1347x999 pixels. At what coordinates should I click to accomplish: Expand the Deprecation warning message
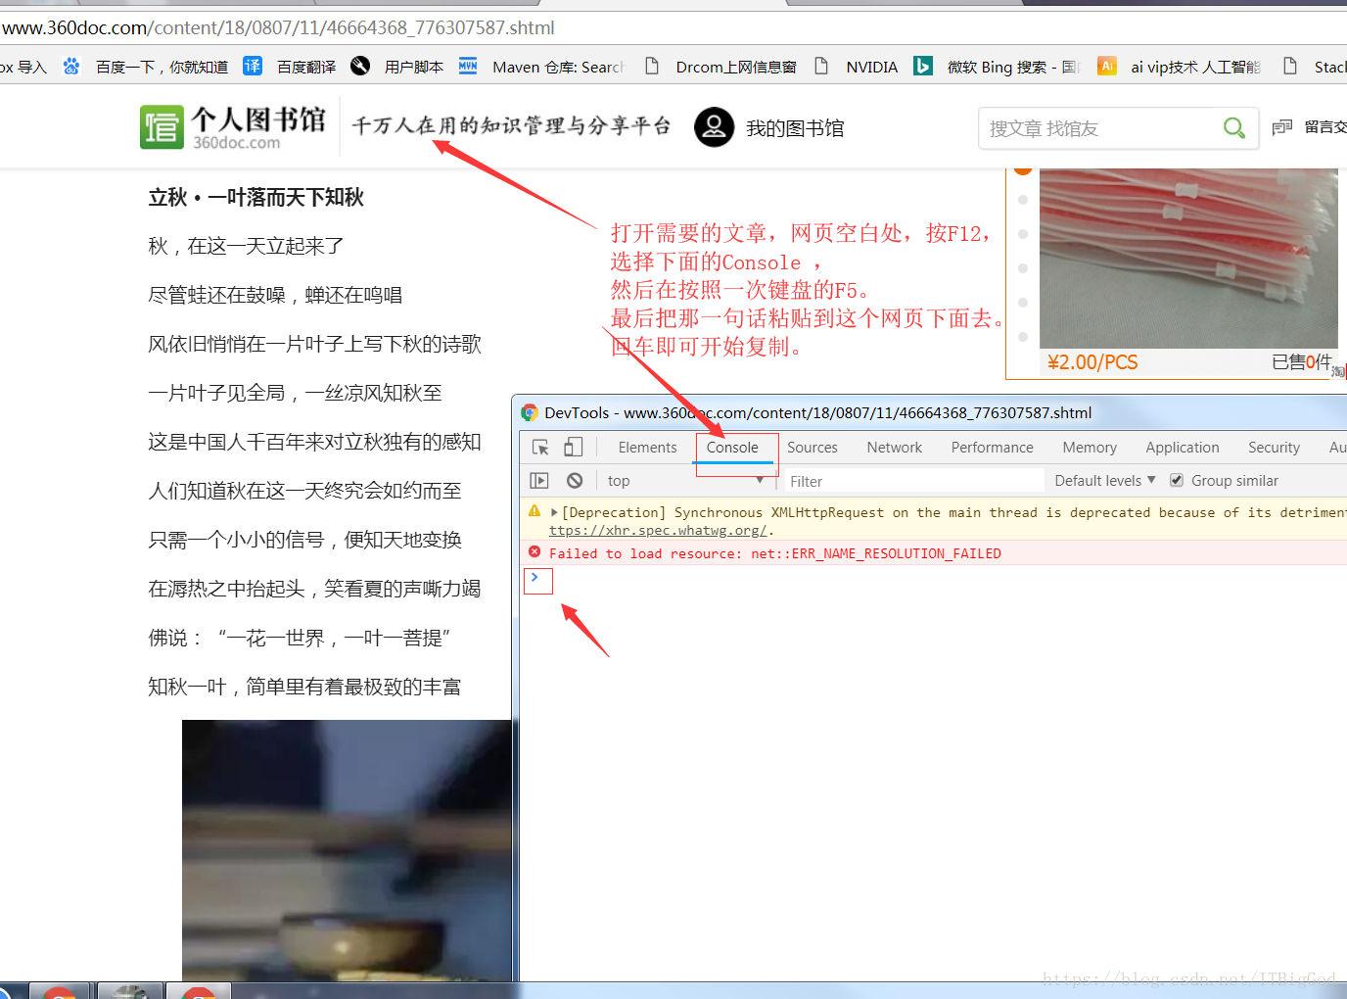click(x=554, y=512)
